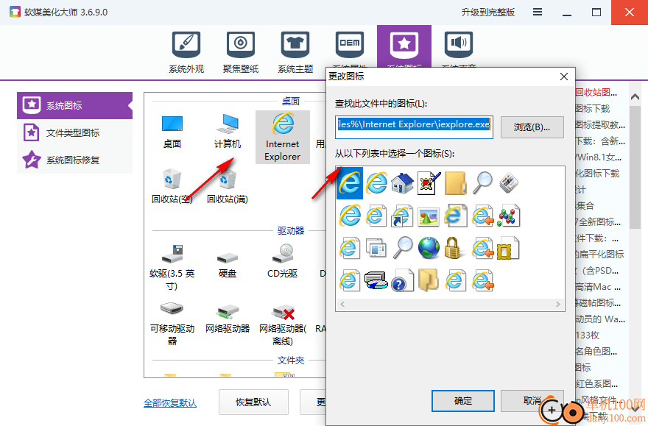The width and height of the screenshot is (648, 426).
Task: Select the 回收站(满) full recycle bin
Action: click(228, 186)
